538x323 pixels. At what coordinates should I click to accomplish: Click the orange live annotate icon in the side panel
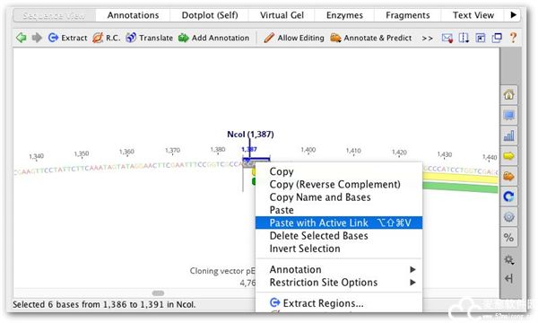(x=508, y=177)
